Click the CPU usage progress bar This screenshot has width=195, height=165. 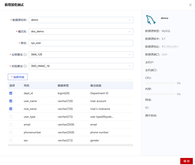click(160, 83)
